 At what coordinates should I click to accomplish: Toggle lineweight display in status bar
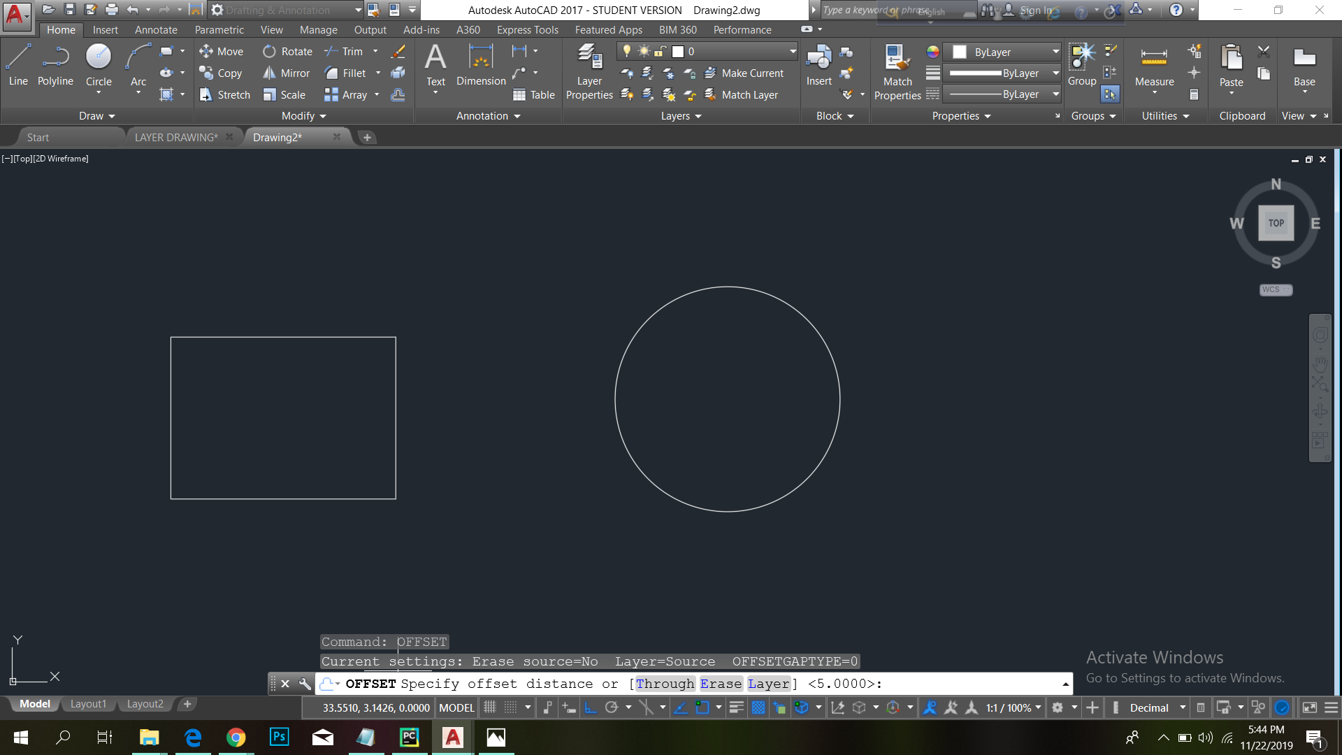point(736,707)
